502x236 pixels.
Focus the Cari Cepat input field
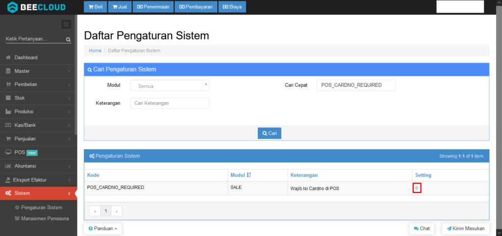[356, 85]
